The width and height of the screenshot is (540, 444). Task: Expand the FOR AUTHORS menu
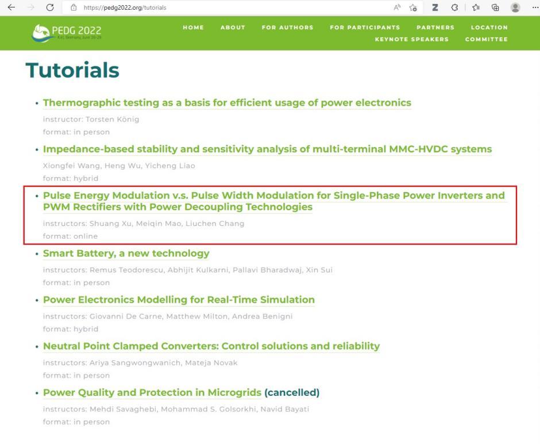pos(287,28)
